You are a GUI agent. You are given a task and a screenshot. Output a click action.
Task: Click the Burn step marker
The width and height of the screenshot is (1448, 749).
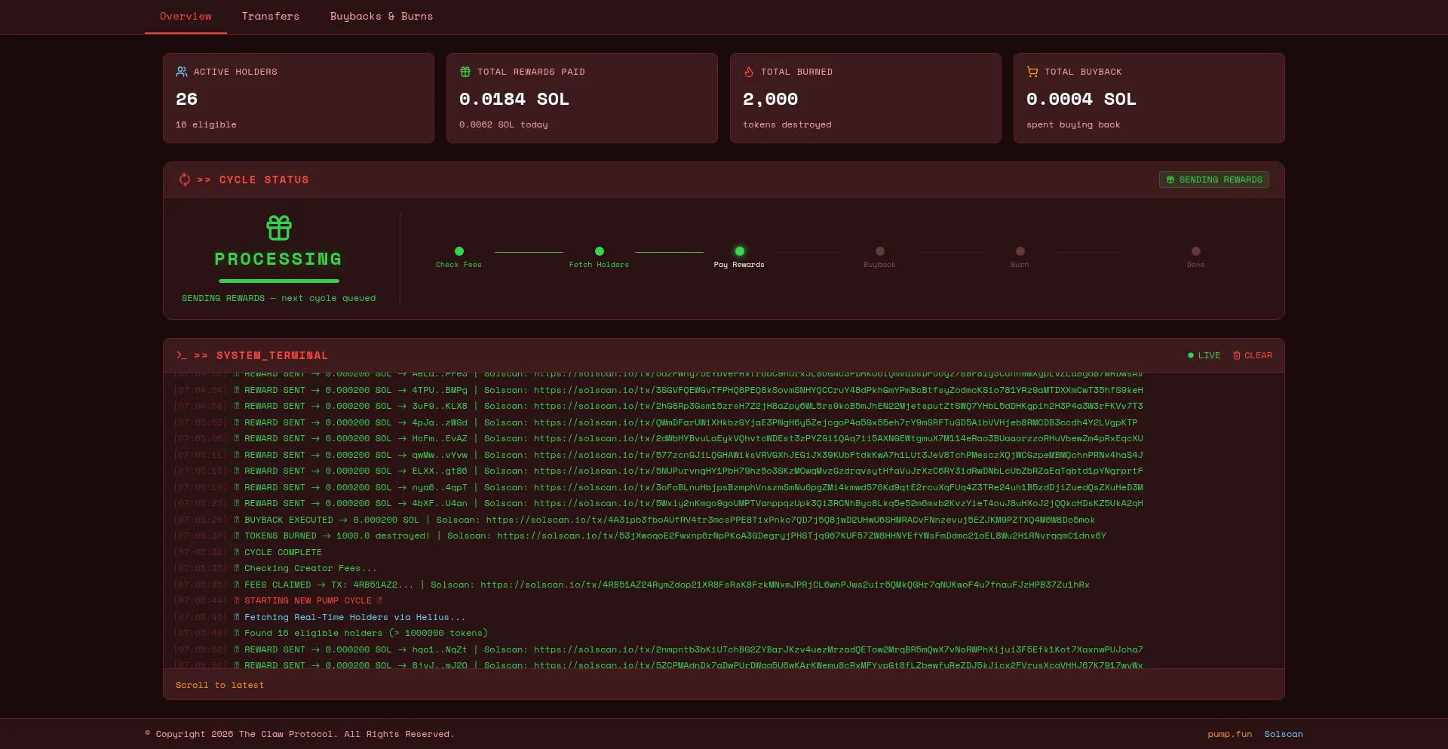click(x=1020, y=251)
